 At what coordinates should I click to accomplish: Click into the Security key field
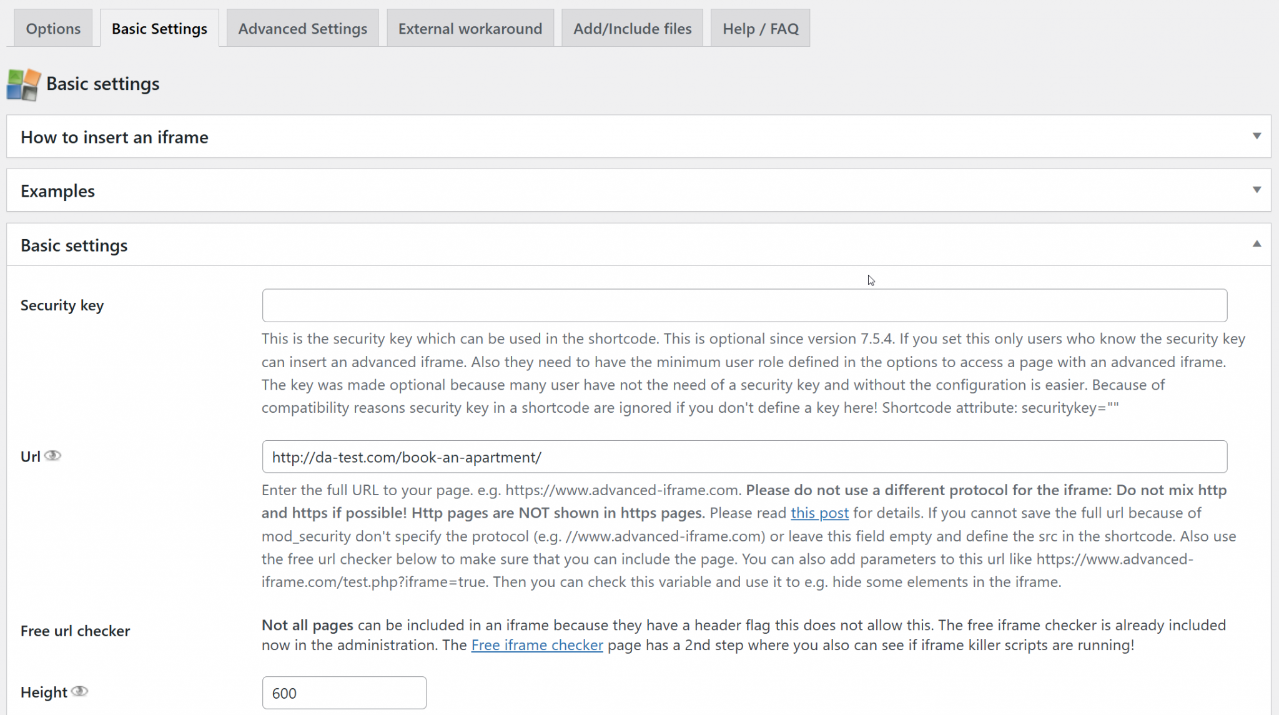pyautogui.click(x=744, y=305)
